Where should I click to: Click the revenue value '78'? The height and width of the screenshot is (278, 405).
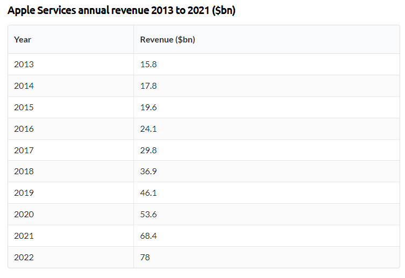[x=145, y=257]
